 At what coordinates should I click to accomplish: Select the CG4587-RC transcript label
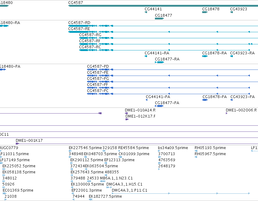(90, 47)
